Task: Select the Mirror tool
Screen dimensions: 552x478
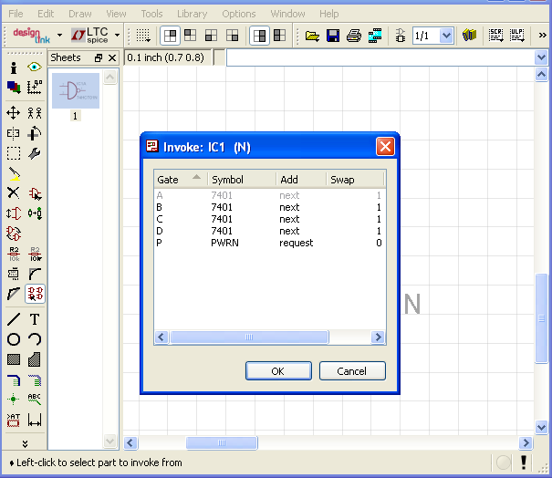Action: 14,133
